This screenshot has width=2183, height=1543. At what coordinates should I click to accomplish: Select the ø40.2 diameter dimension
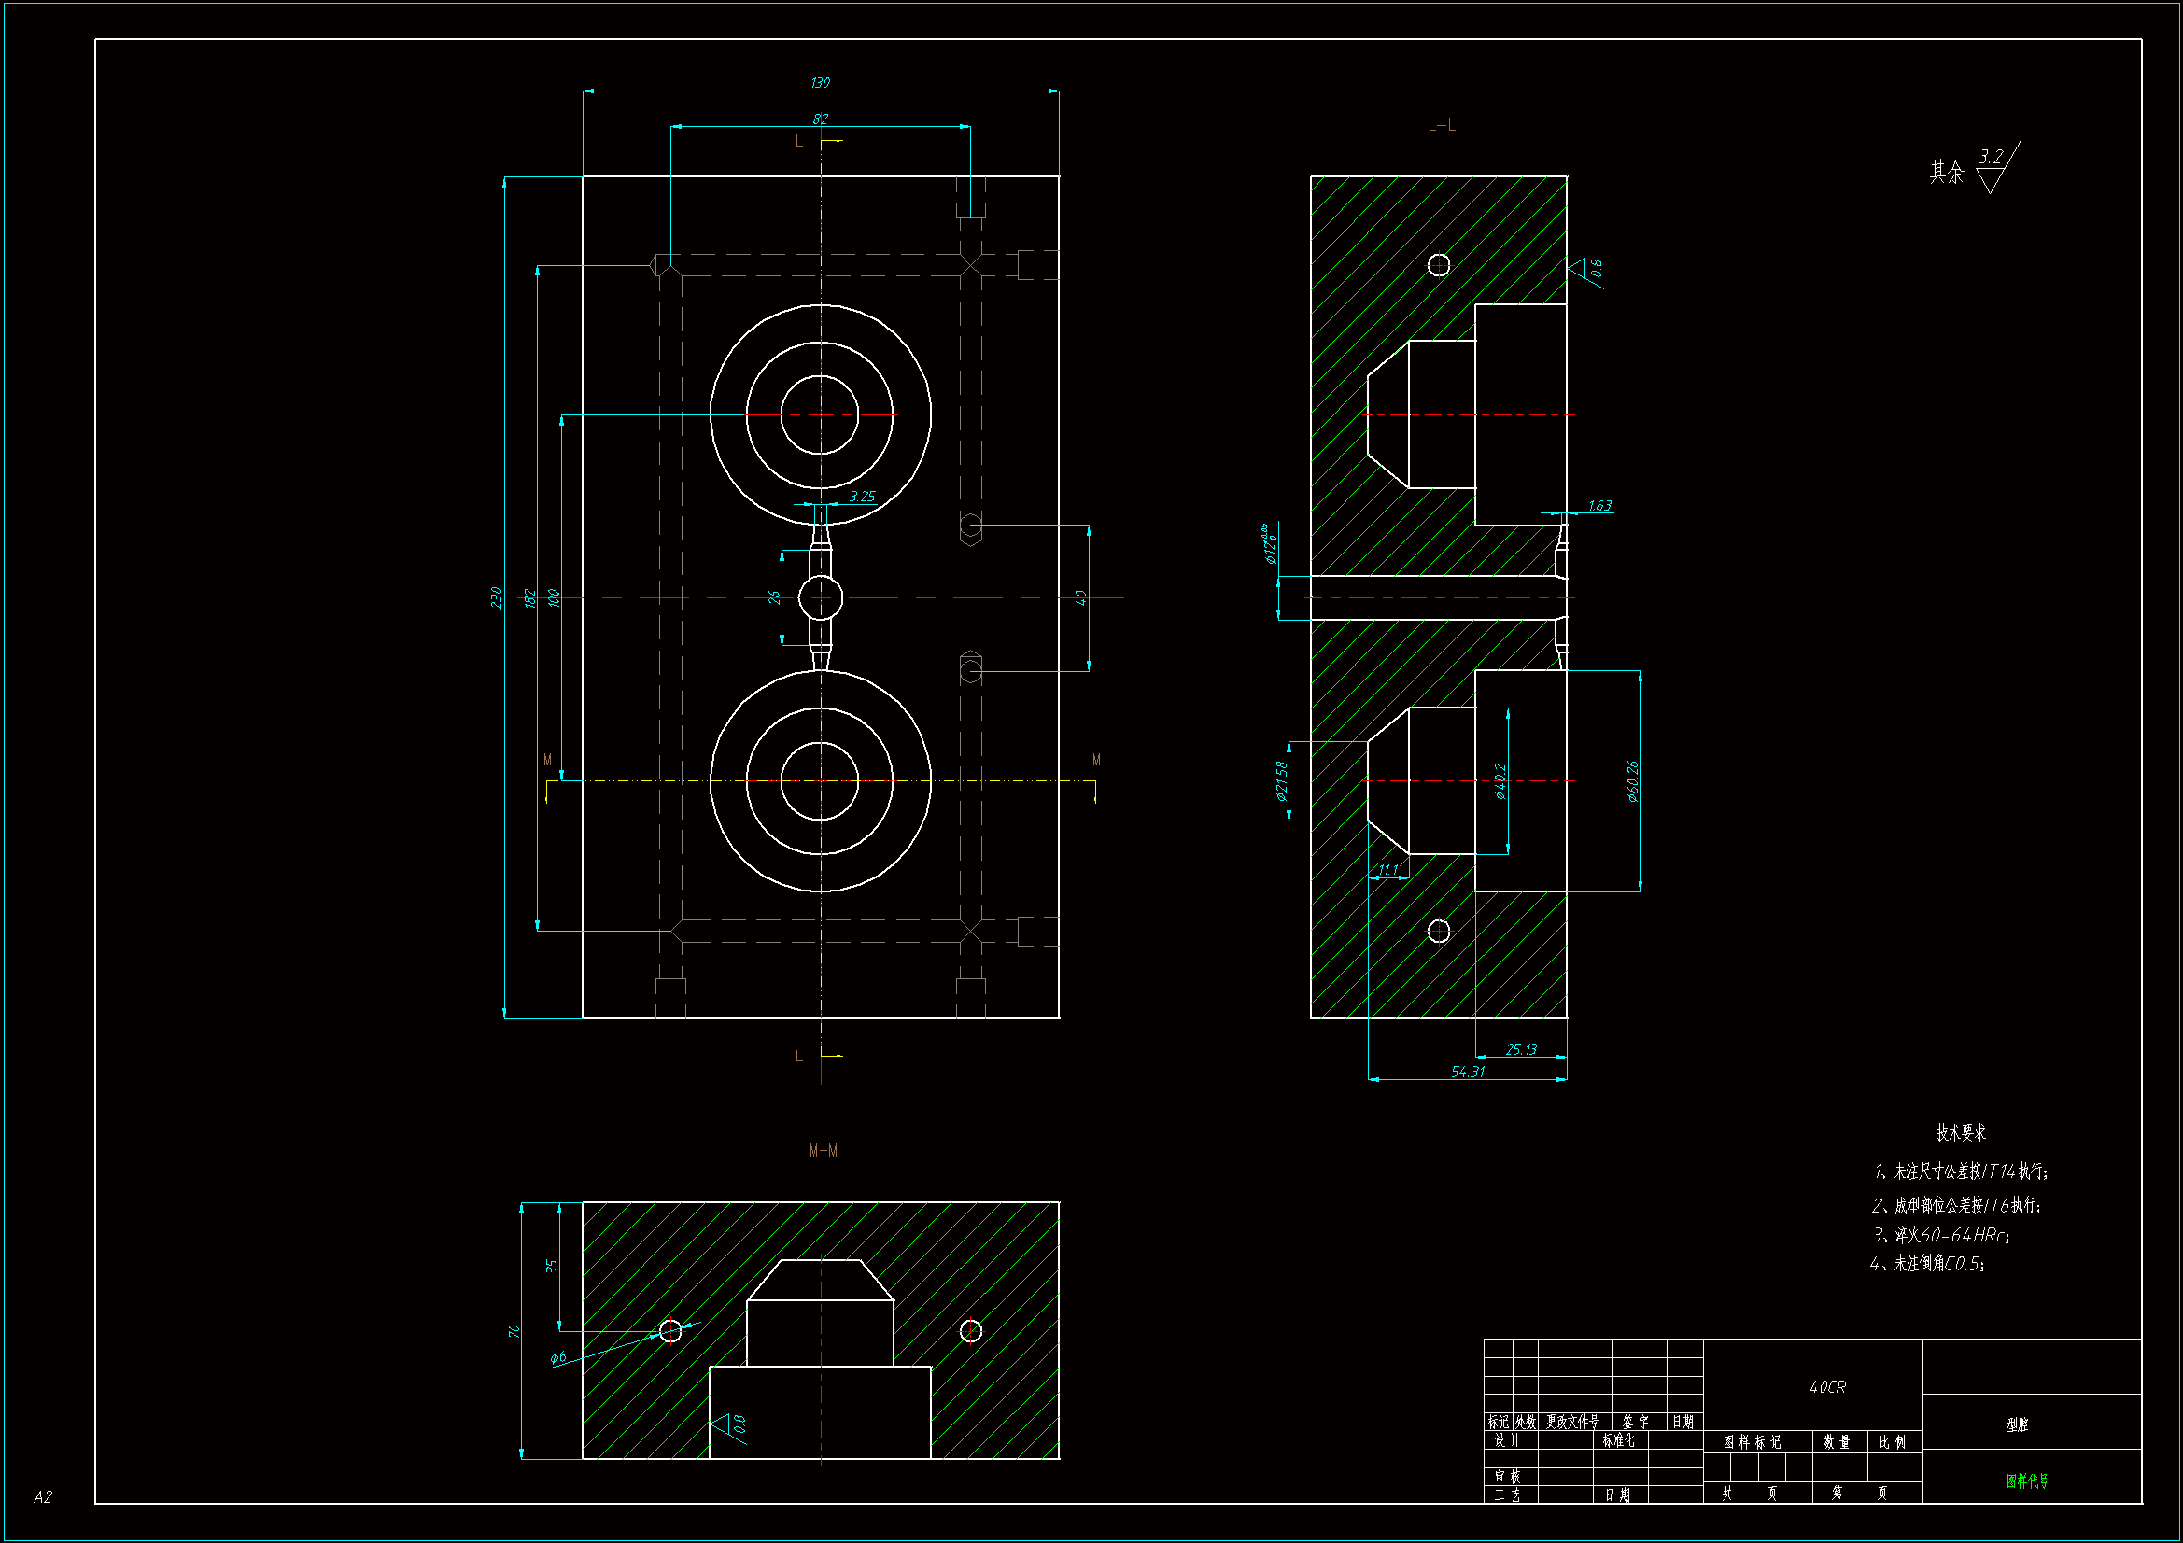point(1500,780)
